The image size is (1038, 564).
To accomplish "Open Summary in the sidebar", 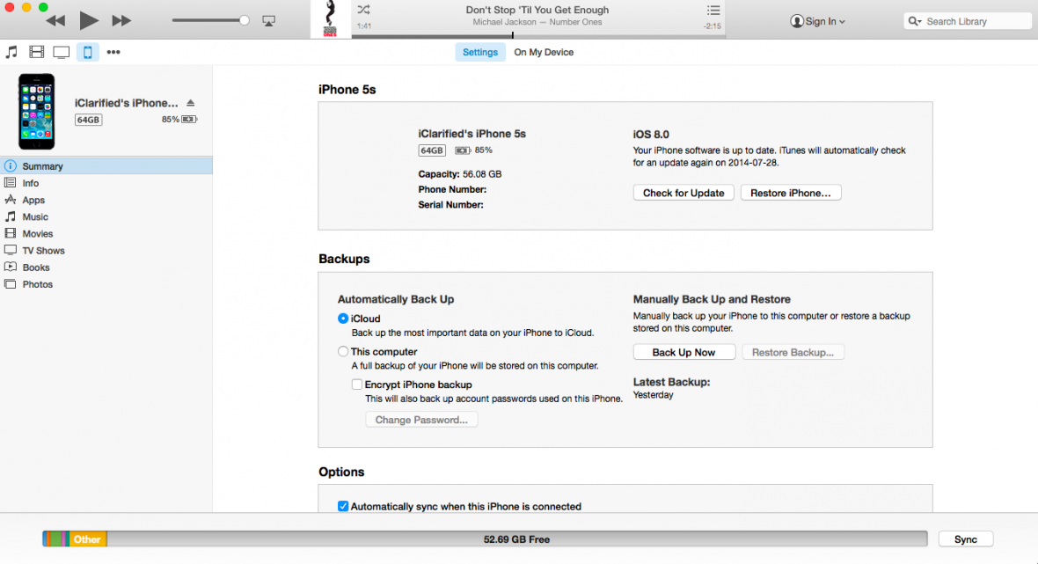I will (x=106, y=166).
